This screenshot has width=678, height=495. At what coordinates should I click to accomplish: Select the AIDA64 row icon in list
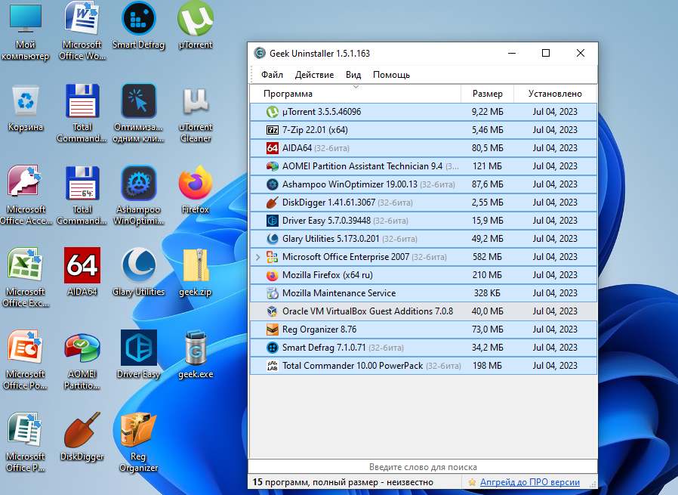pyautogui.click(x=273, y=148)
